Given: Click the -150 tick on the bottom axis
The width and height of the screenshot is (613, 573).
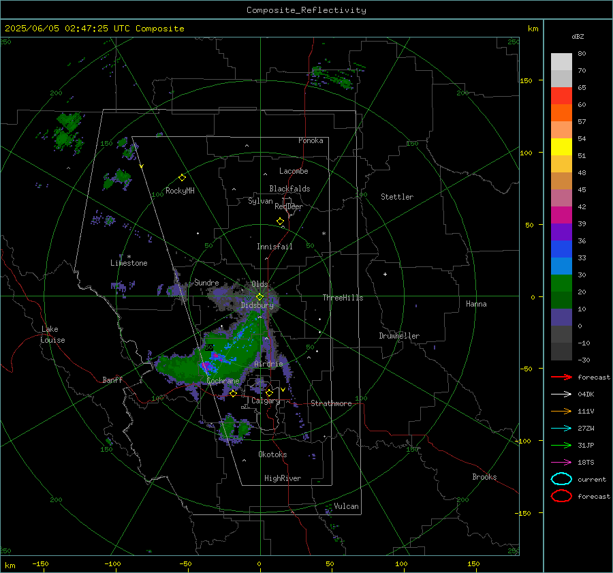Looking at the screenshot, I should (x=40, y=564).
